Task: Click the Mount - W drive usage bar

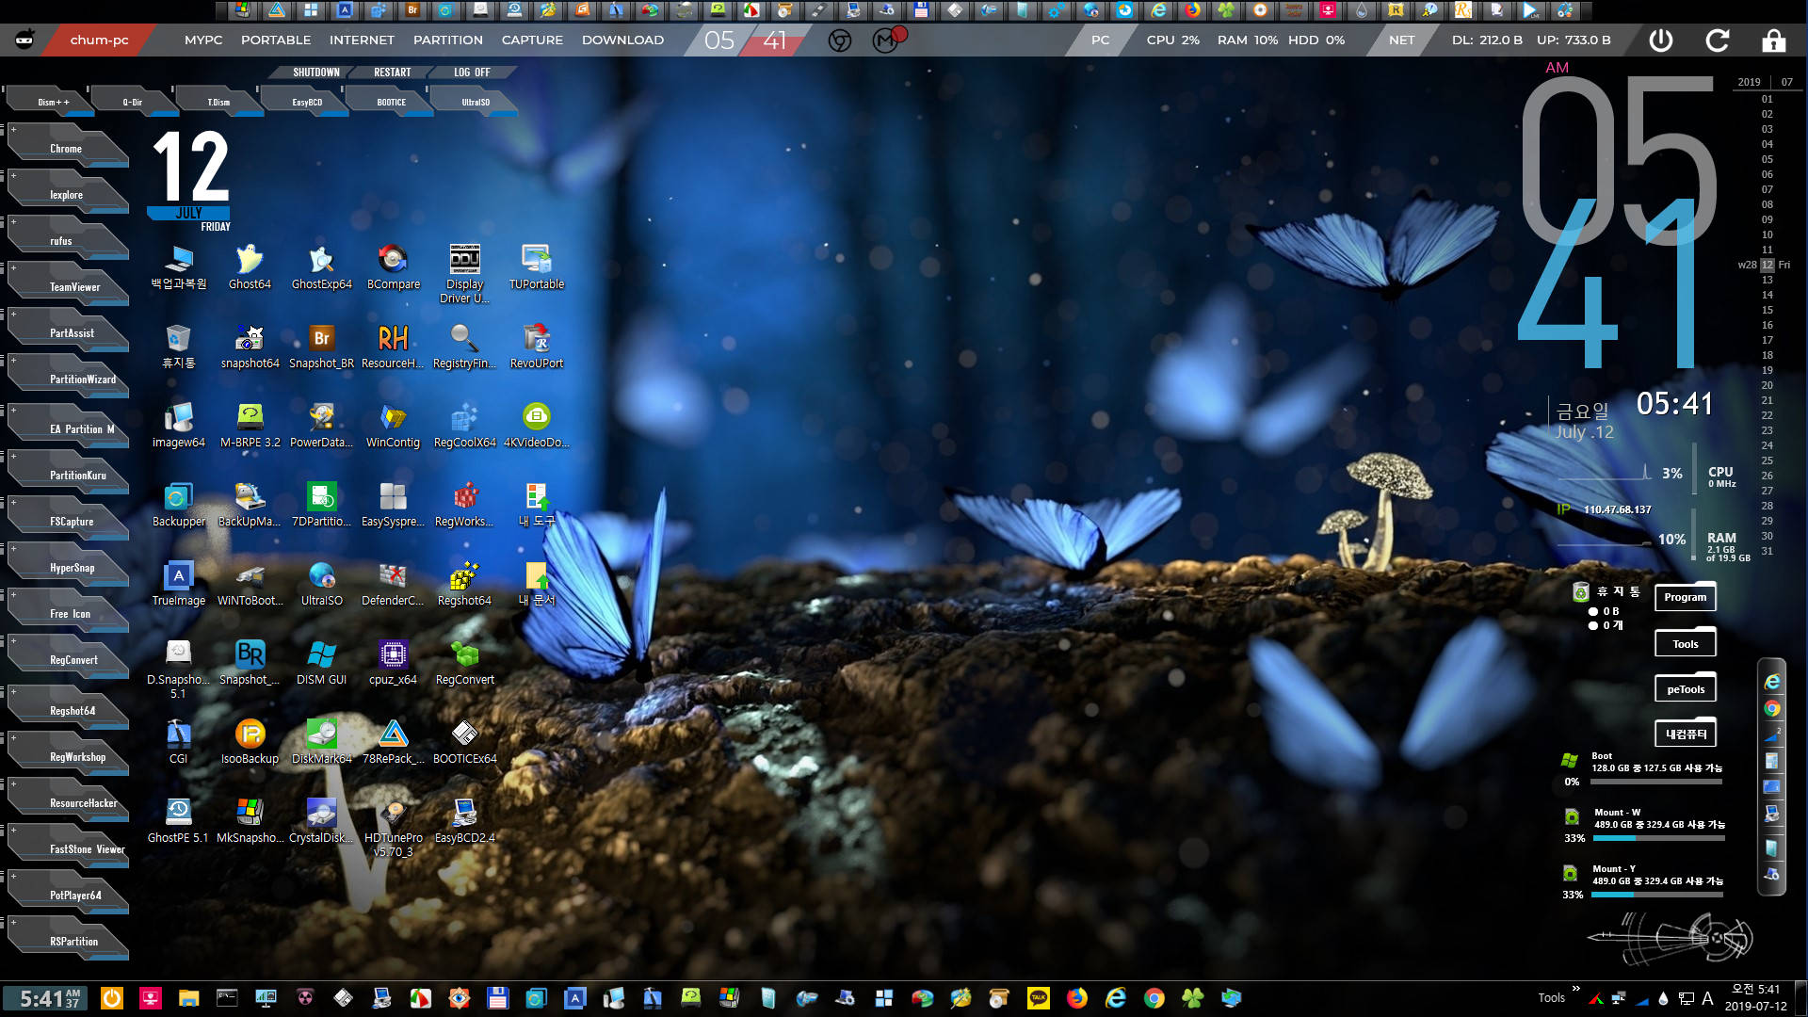Action: click(1659, 838)
